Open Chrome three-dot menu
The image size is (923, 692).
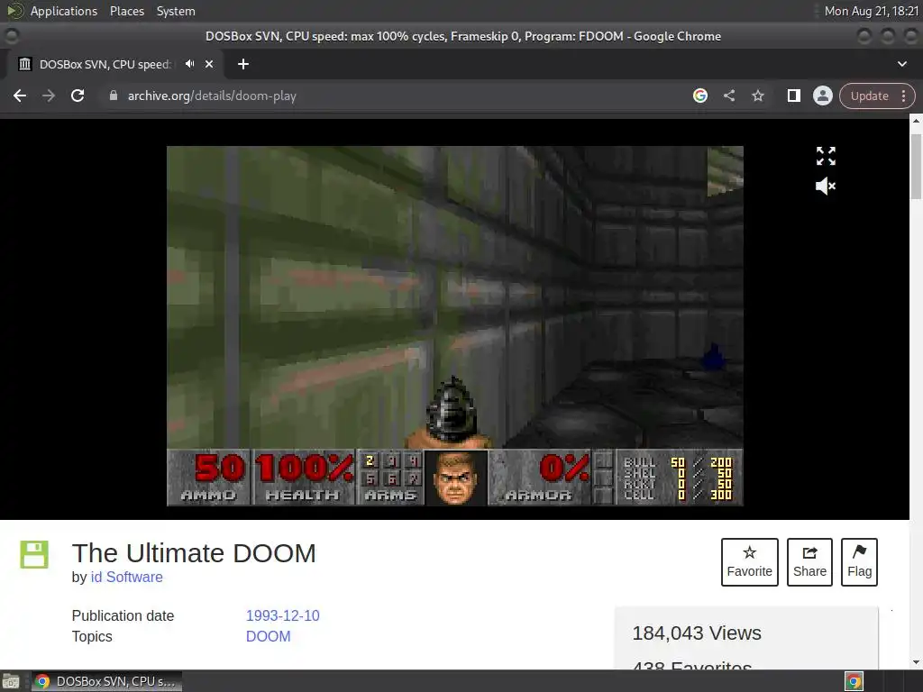(903, 96)
